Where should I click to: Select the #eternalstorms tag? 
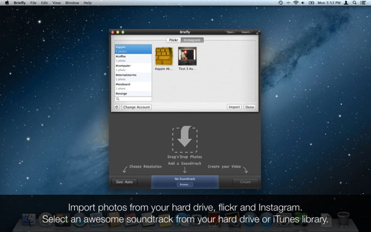tap(133, 77)
